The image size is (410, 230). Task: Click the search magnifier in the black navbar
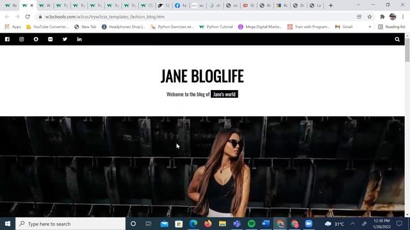click(x=397, y=40)
